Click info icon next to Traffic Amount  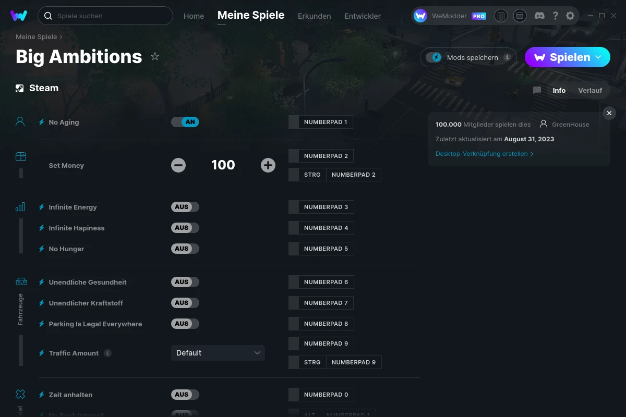coord(107,353)
